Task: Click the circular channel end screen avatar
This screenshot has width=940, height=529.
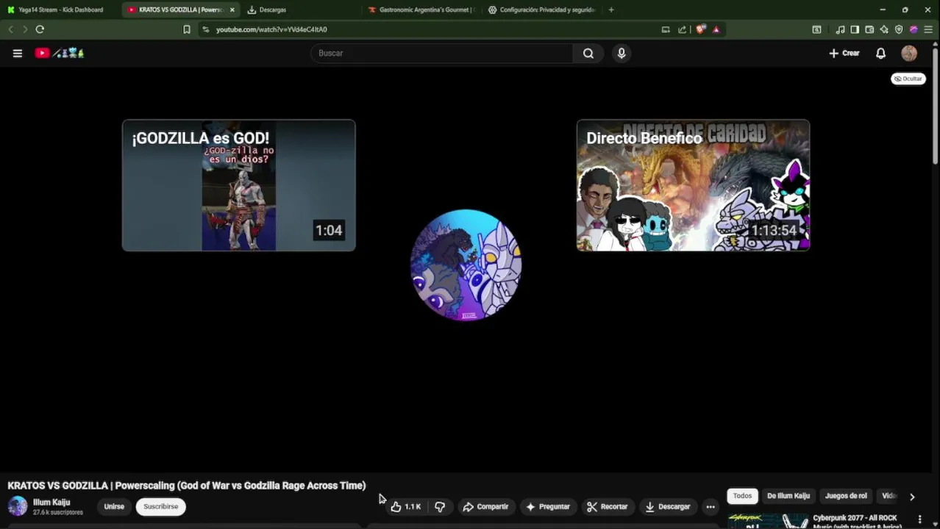Action: (466, 264)
